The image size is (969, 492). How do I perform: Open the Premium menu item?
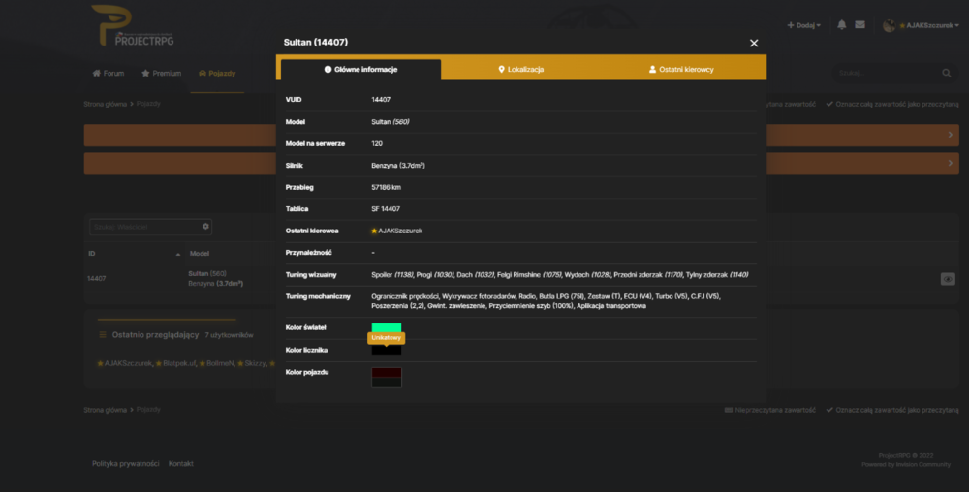pos(161,73)
